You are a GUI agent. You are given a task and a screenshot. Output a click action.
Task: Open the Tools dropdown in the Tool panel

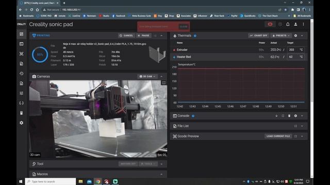click(x=148, y=164)
